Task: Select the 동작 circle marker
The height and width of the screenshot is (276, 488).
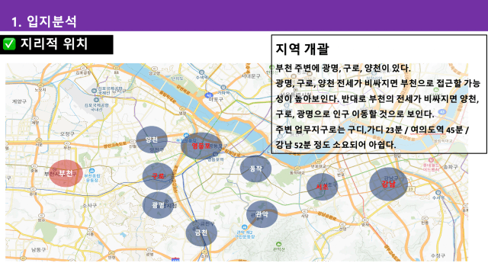Action: (x=256, y=168)
